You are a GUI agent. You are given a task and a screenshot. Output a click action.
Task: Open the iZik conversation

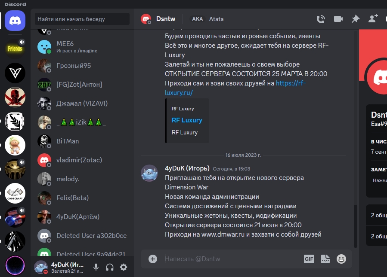[x=82, y=122]
